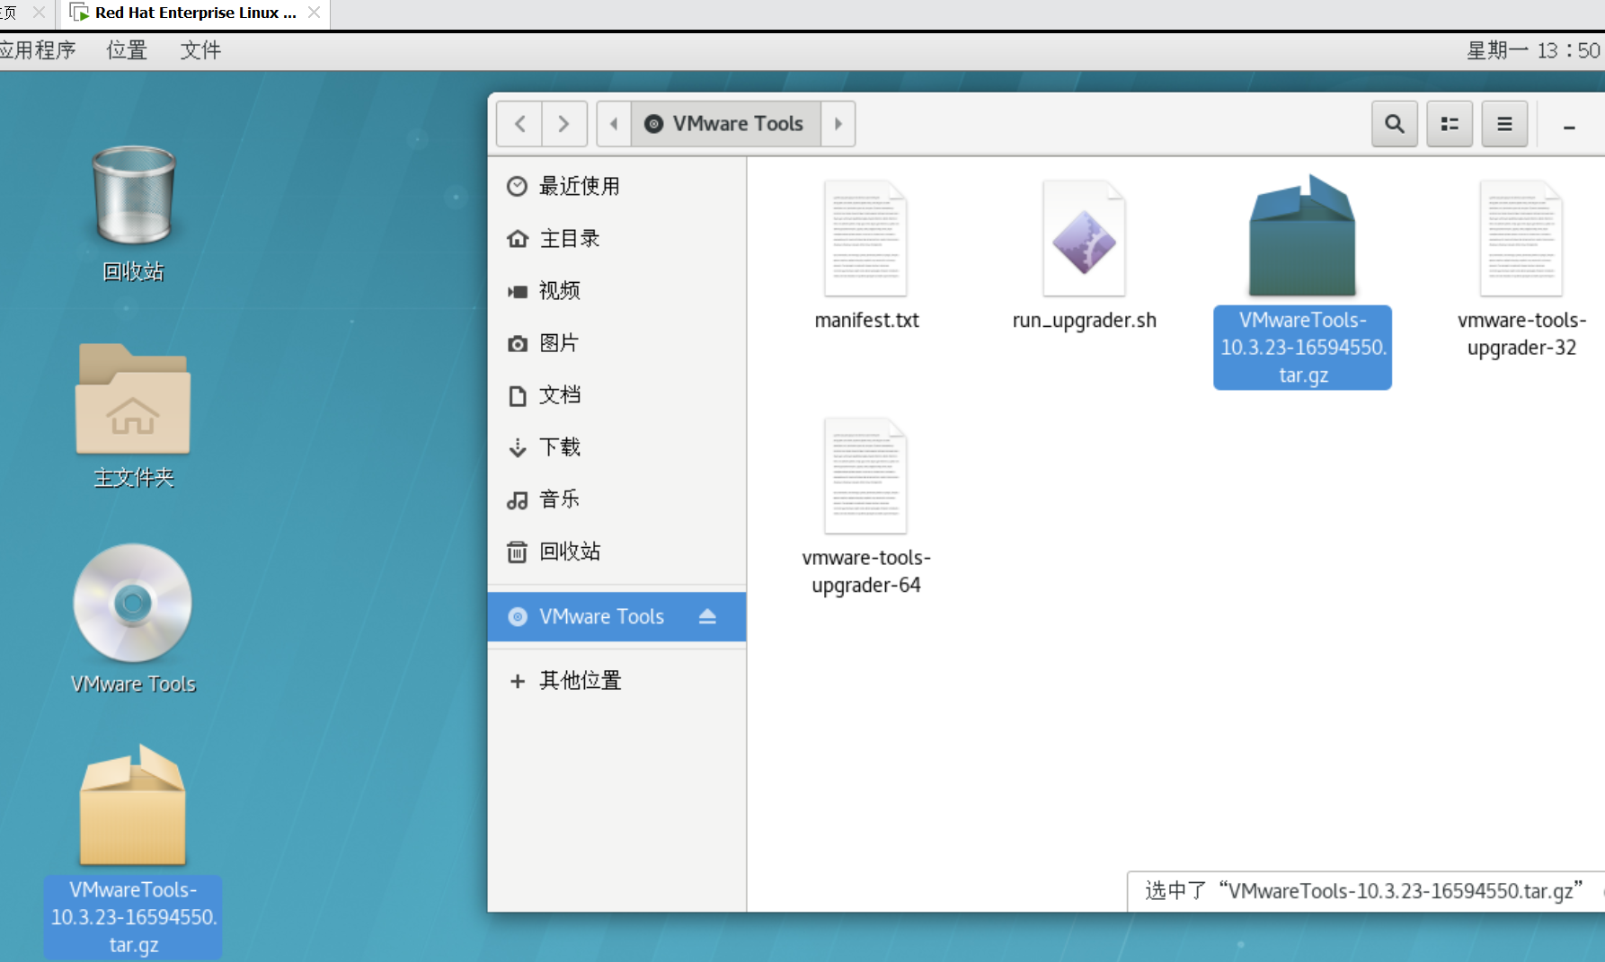Click the document icon beside 文档
This screenshot has width=1605, height=962.
[517, 395]
